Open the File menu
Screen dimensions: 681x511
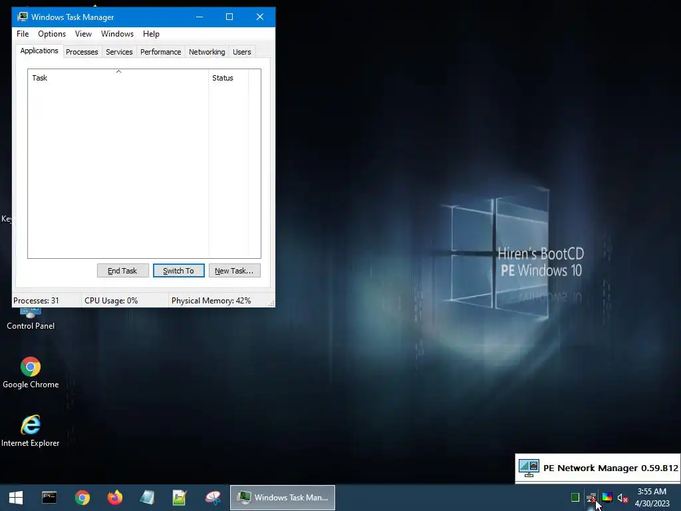click(x=23, y=34)
